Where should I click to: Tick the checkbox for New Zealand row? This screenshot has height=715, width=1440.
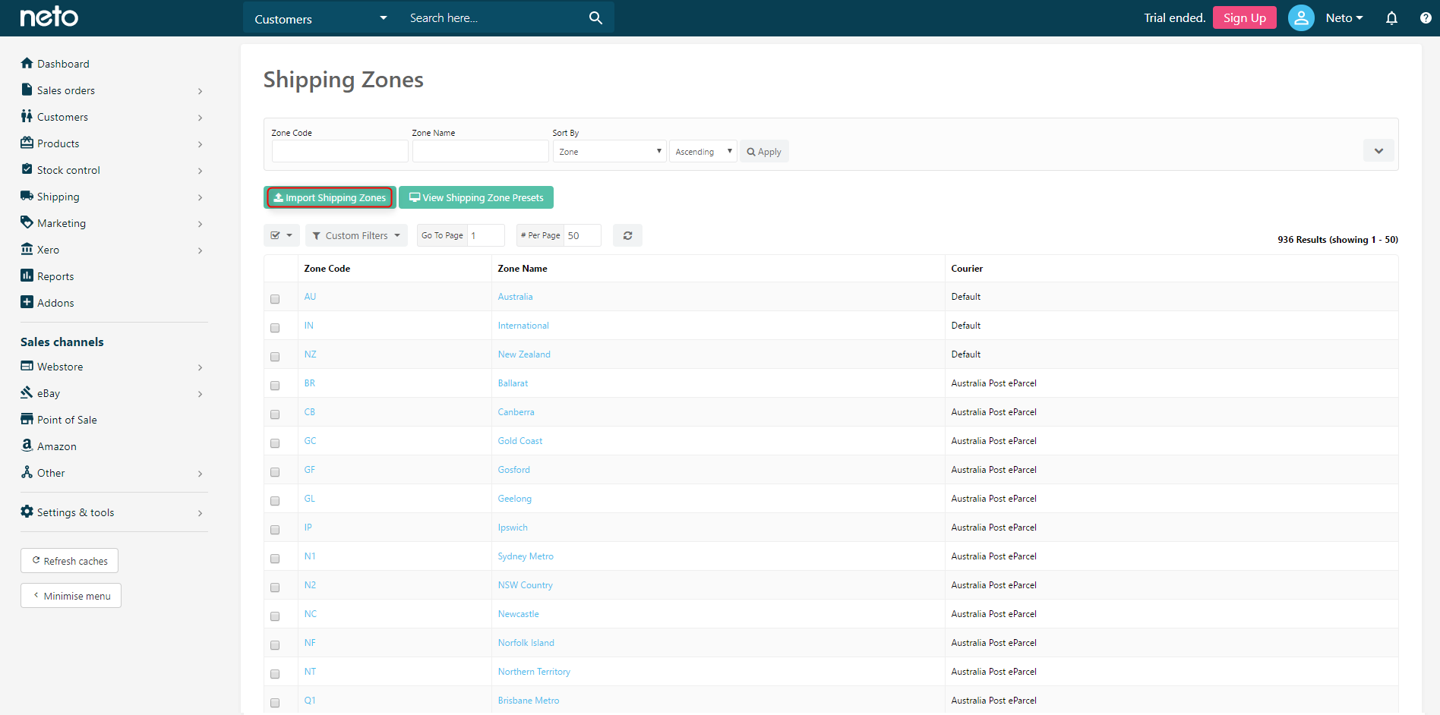pos(275,357)
